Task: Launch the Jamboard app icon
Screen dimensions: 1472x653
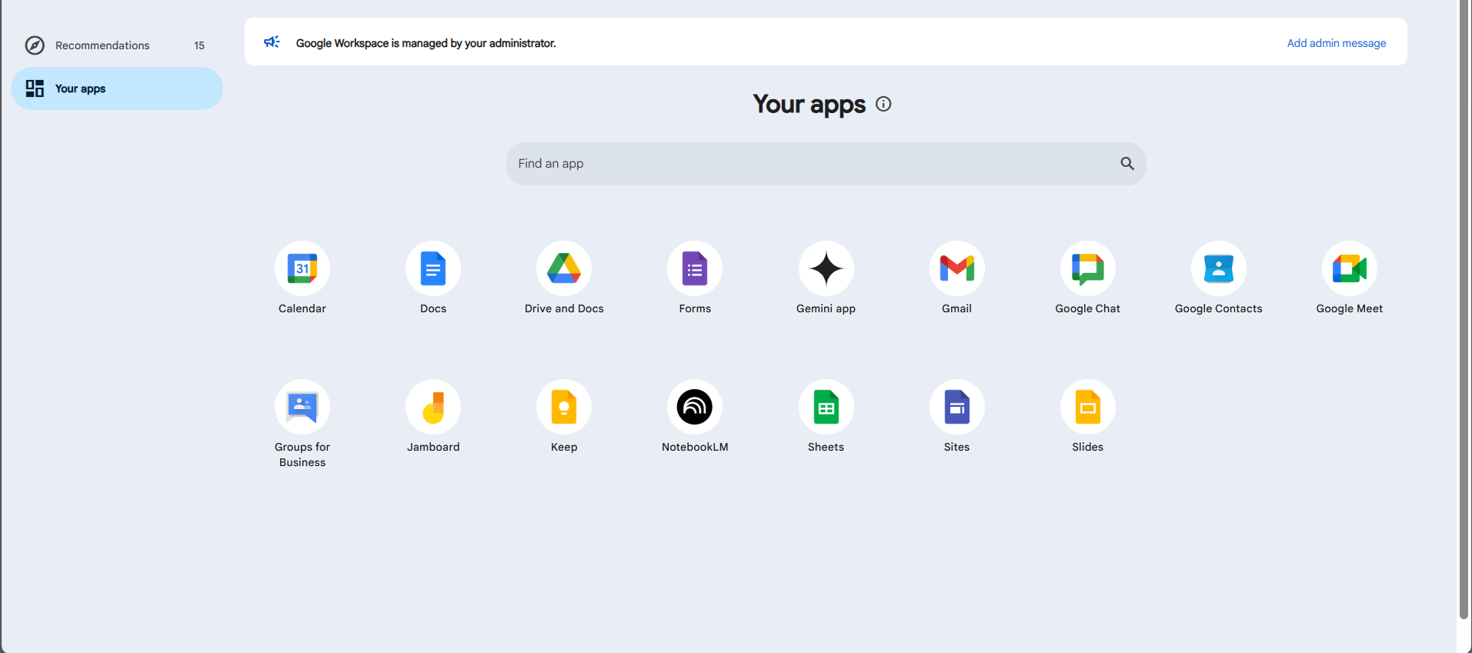Action: (x=433, y=407)
